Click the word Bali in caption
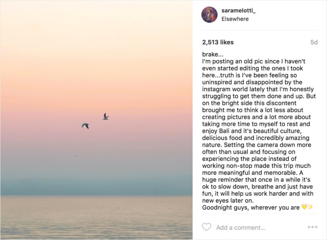 224,131
